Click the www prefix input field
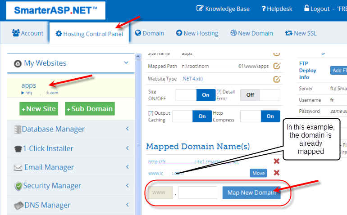The image size is (347, 215). (x=160, y=193)
